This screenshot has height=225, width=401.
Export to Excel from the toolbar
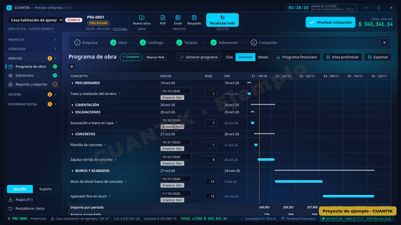pos(178,20)
